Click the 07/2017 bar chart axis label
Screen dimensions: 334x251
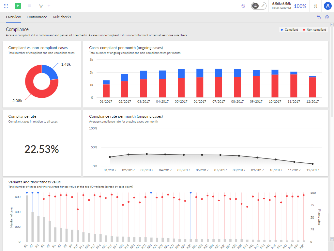[219, 102]
